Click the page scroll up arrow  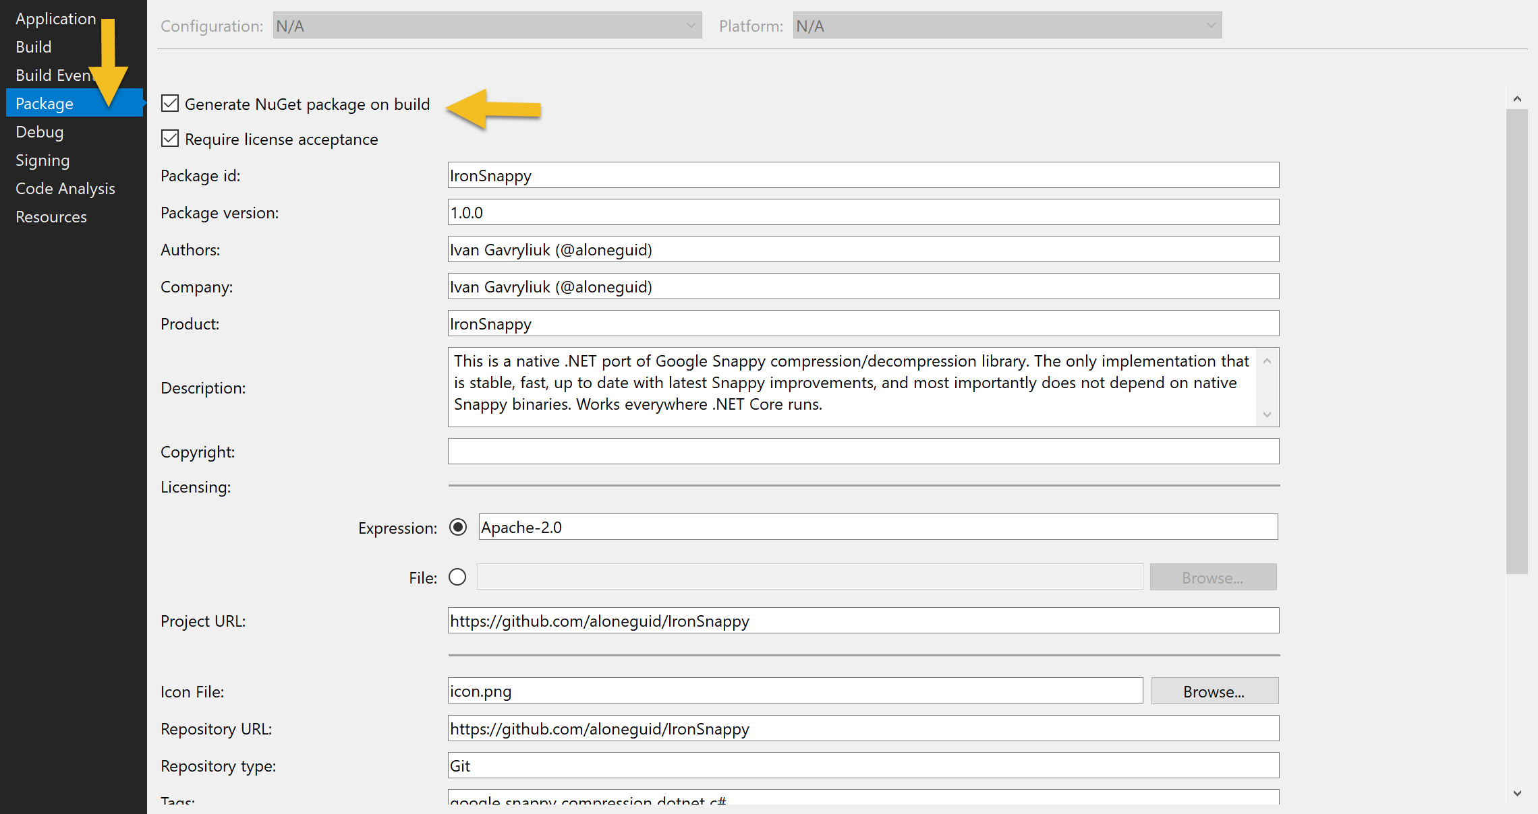(1517, 99)
